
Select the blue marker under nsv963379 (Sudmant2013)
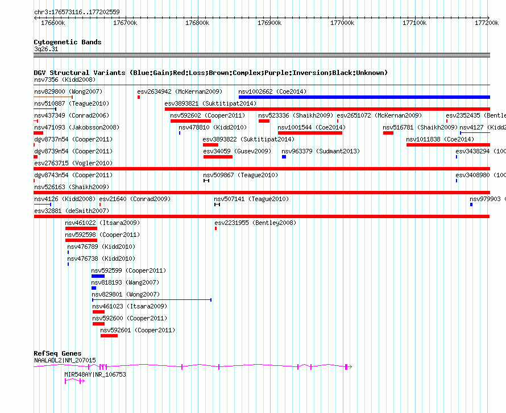284,157
